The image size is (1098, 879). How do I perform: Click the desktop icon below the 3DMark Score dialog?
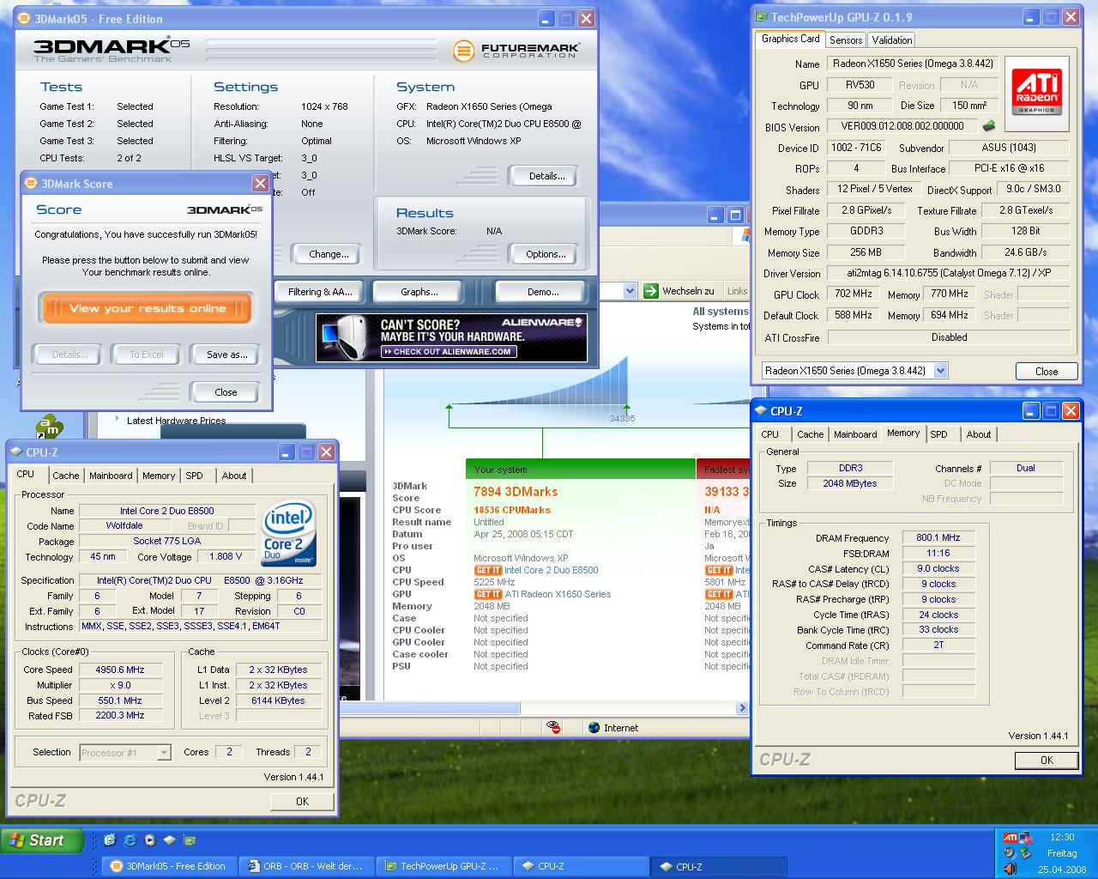point(49,426)
